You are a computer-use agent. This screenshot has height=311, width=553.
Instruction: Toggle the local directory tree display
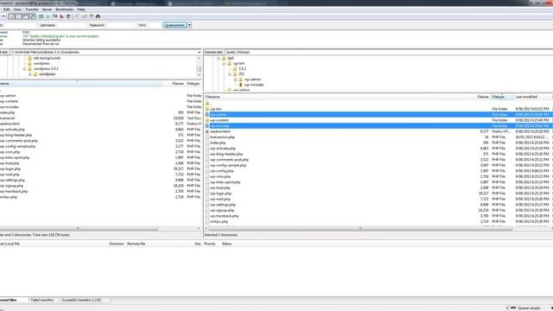18,16
